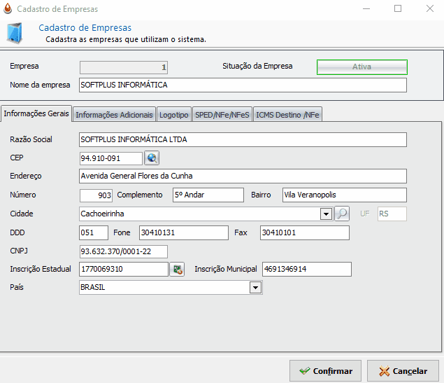Click the Confirmar button
This screenshot has width=444, height=383.
[325, 371]
